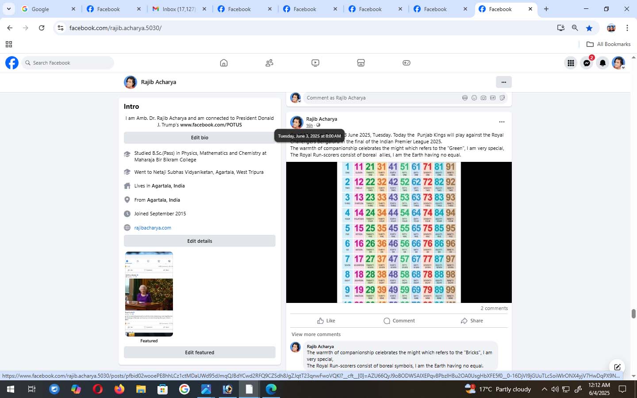
Task: Click the address bar URL
Action: (115, 28)
